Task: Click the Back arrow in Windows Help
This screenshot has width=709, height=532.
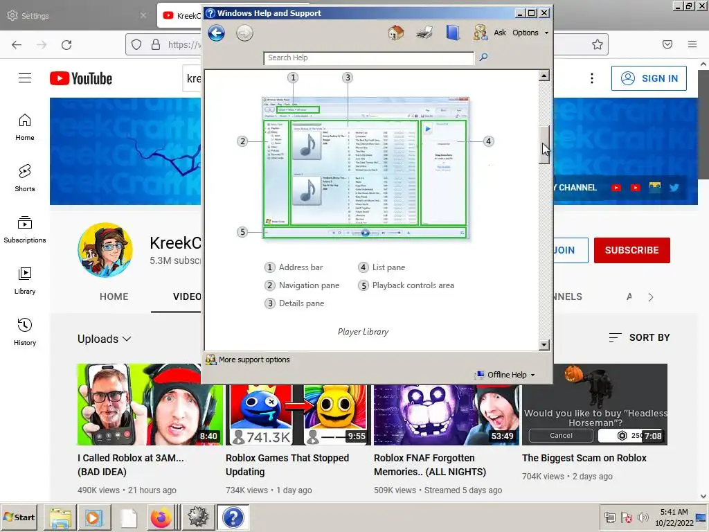Action: [216, 33]
